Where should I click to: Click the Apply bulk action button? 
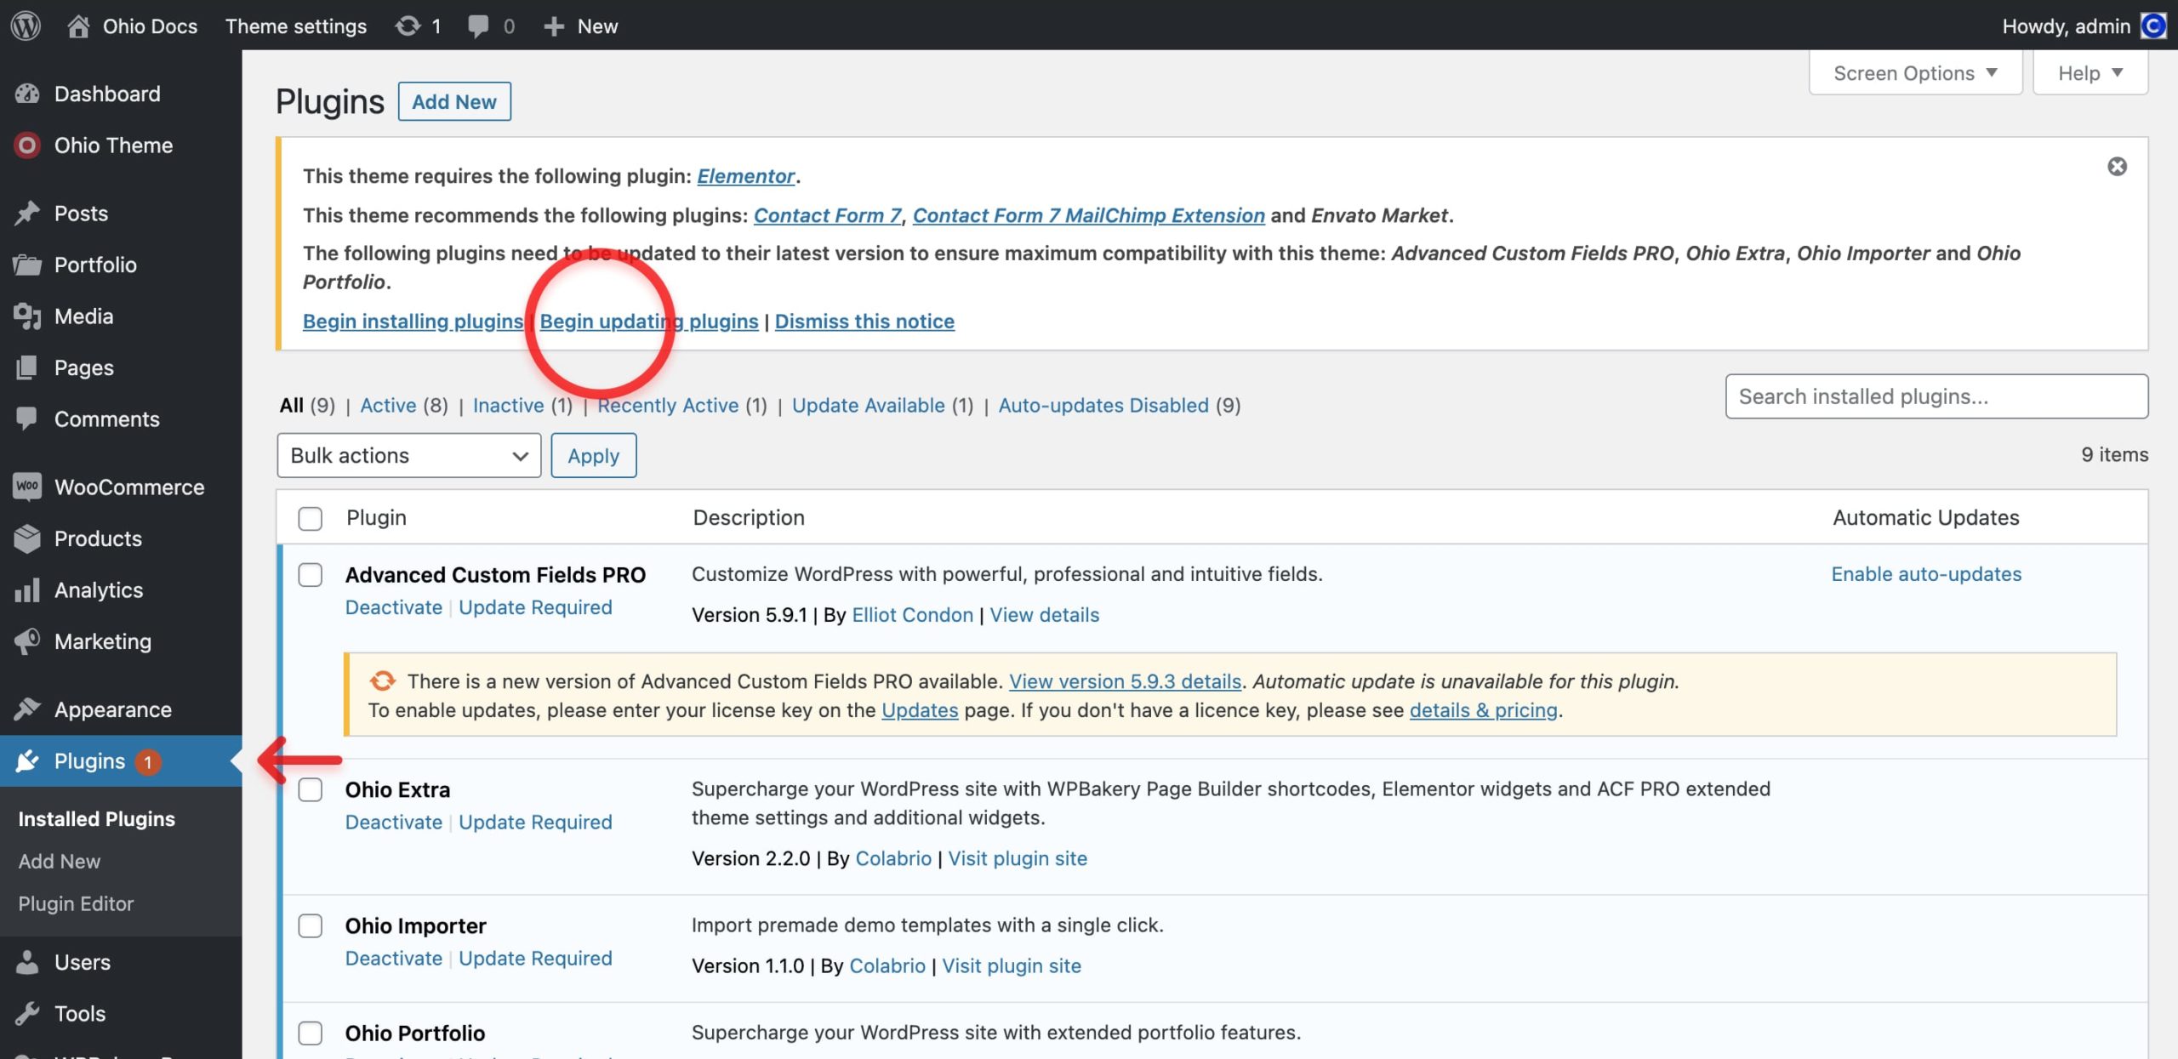(594, 455)
